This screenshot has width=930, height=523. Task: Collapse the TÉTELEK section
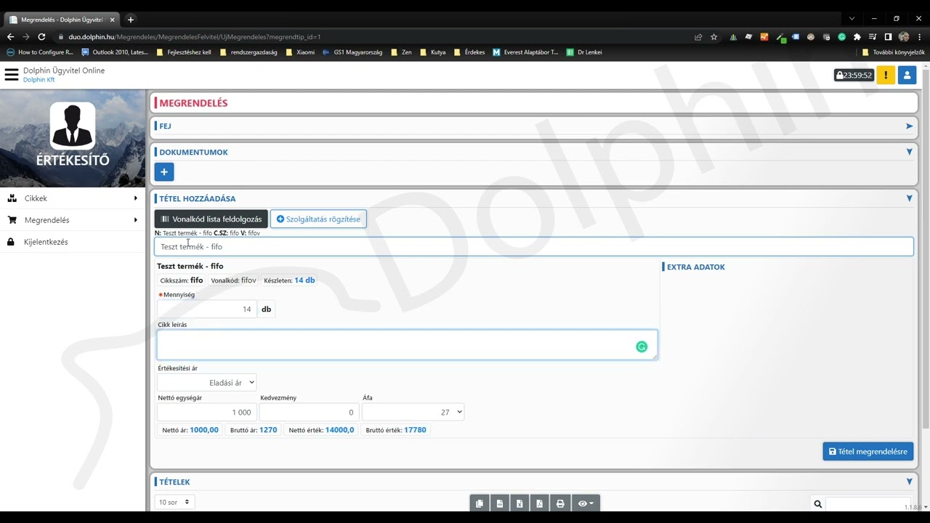point(909,482)
